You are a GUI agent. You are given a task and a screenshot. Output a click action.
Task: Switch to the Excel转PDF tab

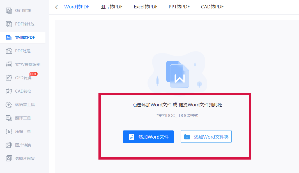coord(146,7)
